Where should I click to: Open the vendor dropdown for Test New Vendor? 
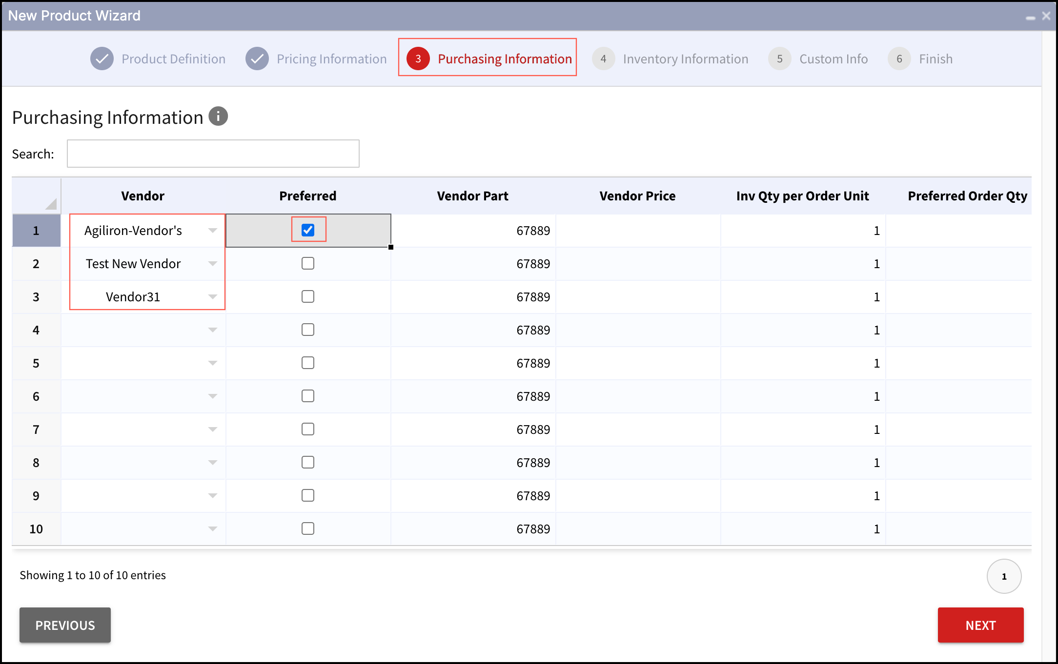click(212, 264)
